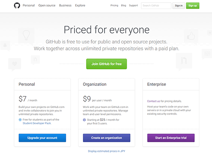Open the Student Developer Pack link
212x156 pixels.
point(37,123)
